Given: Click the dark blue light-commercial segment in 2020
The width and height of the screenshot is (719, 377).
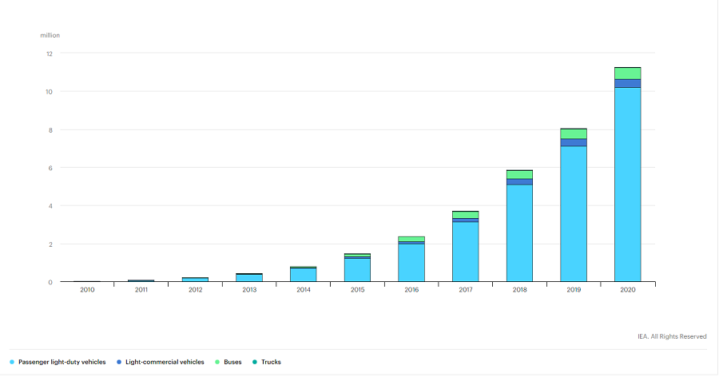Looking at the screenshot, I should 627,83.
